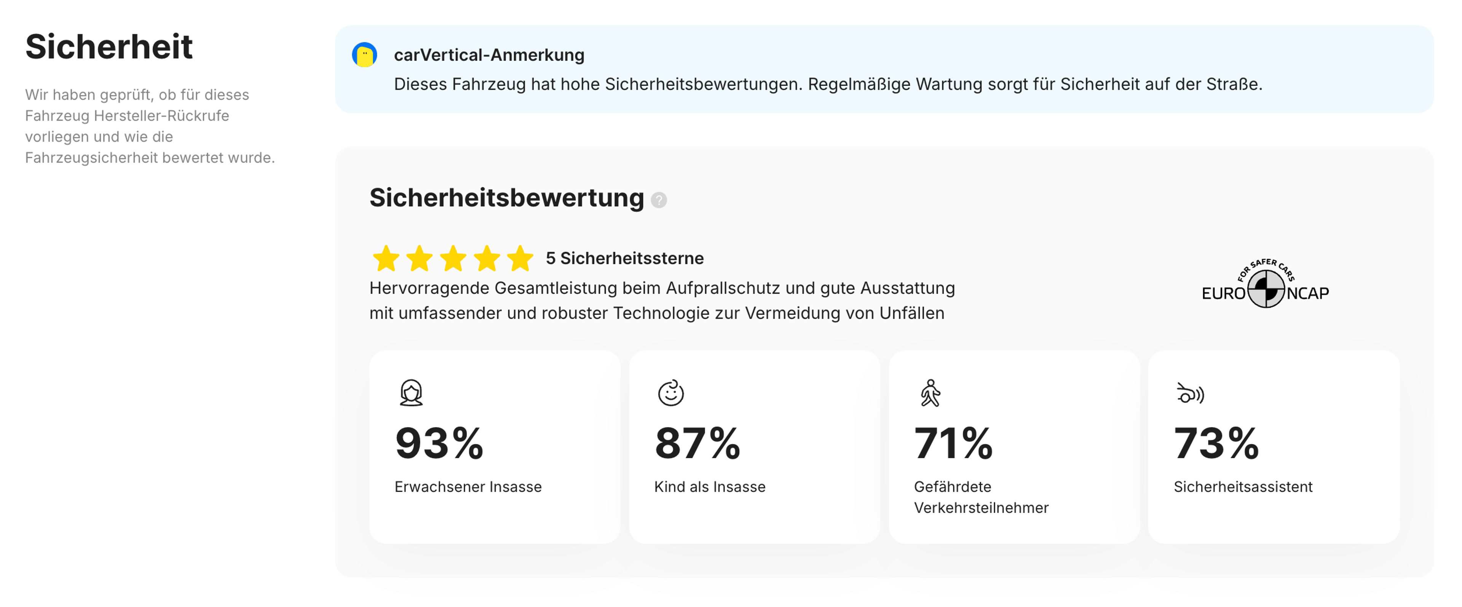Open the carVertical-Anmerkung header
The image size is (1462, 607).
pyautogui.click(x=488, y=54)
